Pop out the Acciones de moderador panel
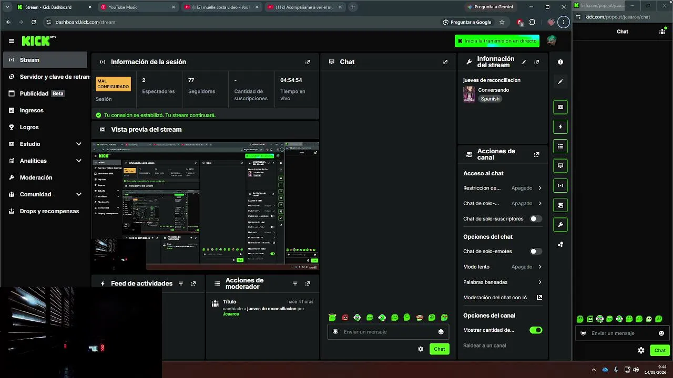 tap(308, 283)
